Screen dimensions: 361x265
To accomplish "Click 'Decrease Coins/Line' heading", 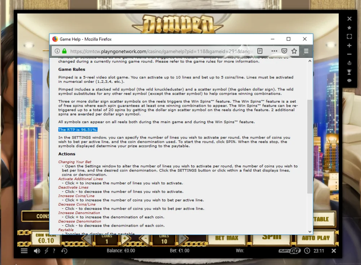I will pyautogui.click(x=77, y=204).
